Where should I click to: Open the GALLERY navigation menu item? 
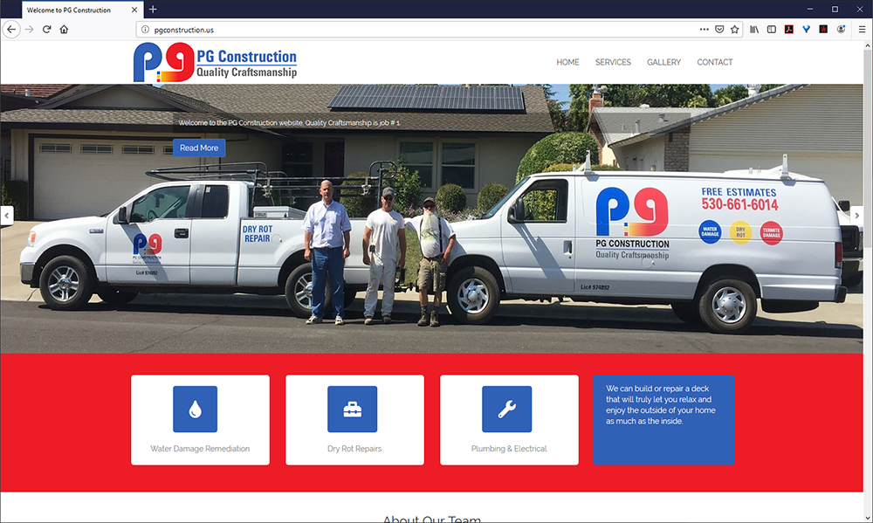[663, 62]
